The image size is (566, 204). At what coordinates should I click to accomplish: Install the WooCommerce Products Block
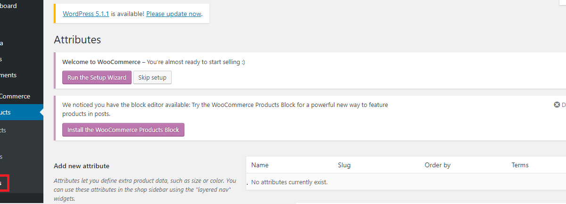[123, 130]
